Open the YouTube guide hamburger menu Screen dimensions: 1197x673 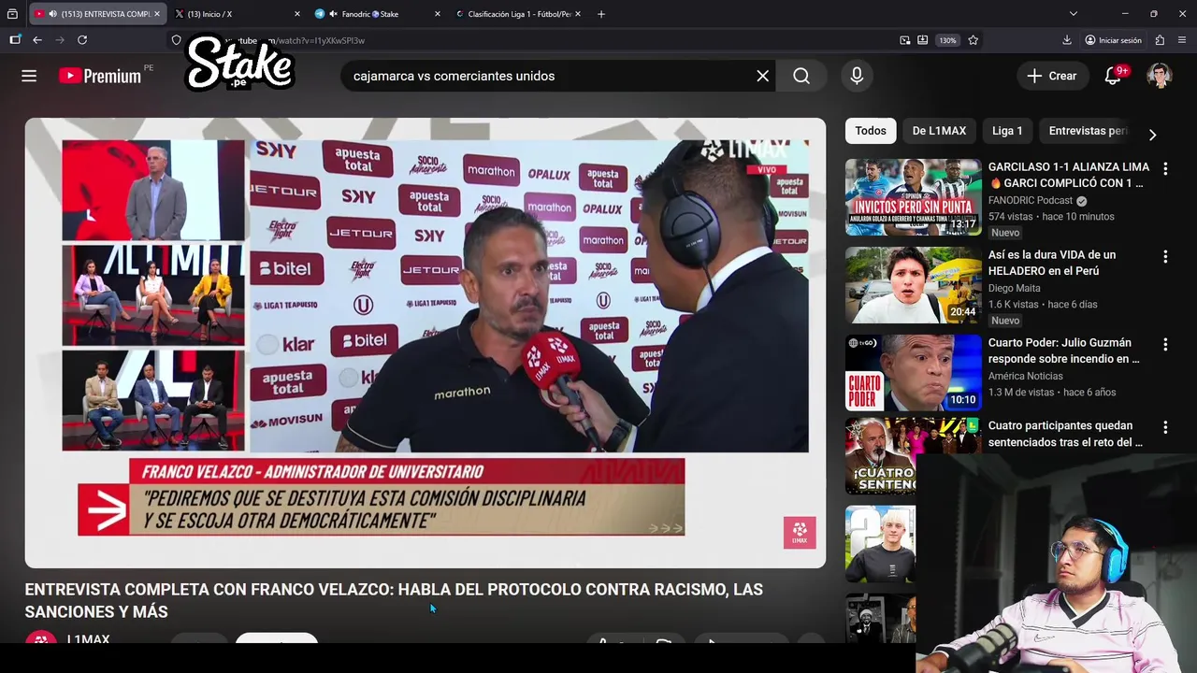click(x=29, y=76)
